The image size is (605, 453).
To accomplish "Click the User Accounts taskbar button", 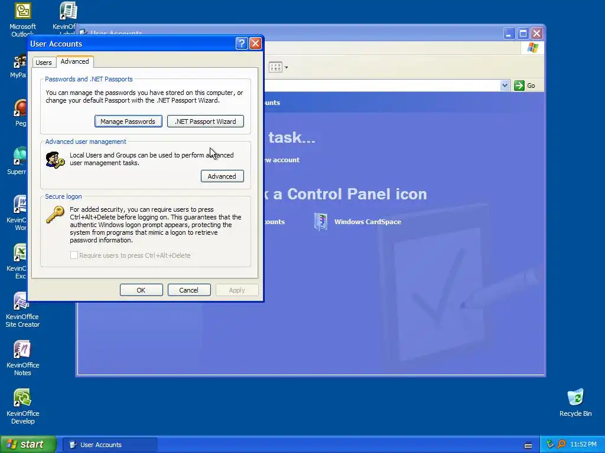I will coord(109,445).
